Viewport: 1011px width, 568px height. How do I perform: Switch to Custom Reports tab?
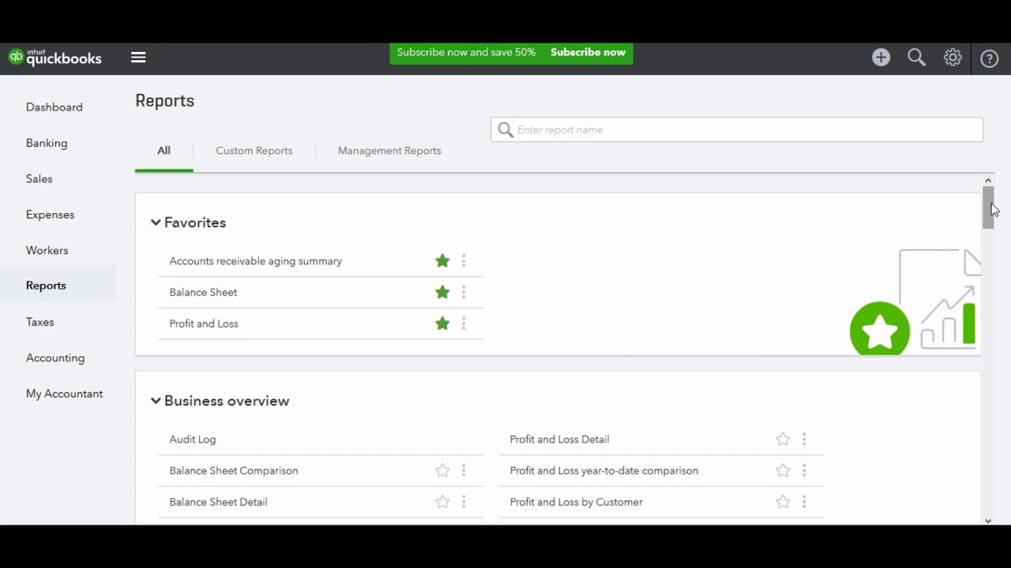[x=254, y=151]
